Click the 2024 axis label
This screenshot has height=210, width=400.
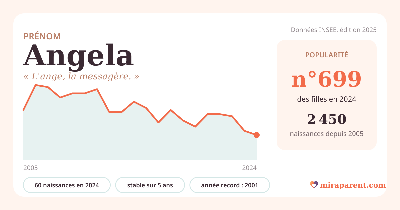pos(249,168)
